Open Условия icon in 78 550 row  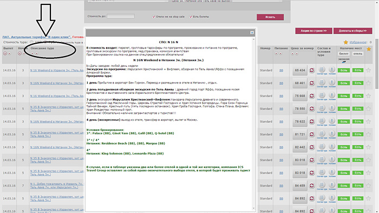click(332, 108)
